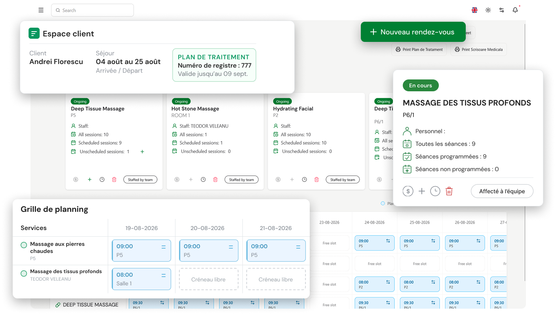Open 09:00 P5 slot on 25-08-2026
Image resolution: width=556 pixels, height=315 pixels.
click(420, 243)
